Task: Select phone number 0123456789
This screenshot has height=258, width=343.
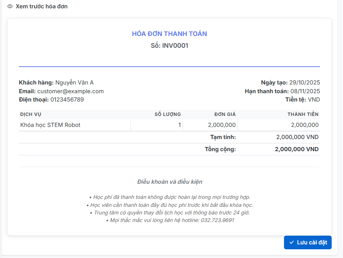Action: tap(67, 100)
